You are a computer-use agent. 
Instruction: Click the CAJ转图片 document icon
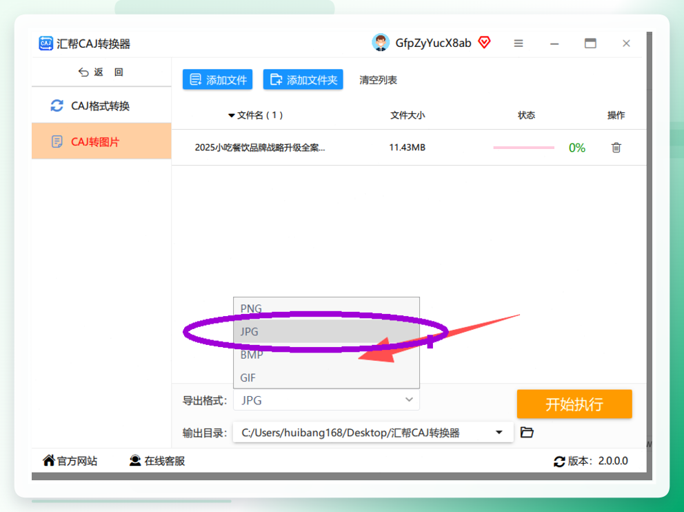[x=57, y=142]
